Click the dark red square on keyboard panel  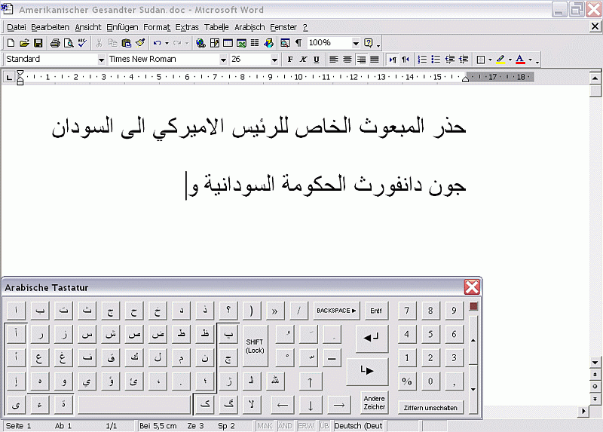coord(473,307)
